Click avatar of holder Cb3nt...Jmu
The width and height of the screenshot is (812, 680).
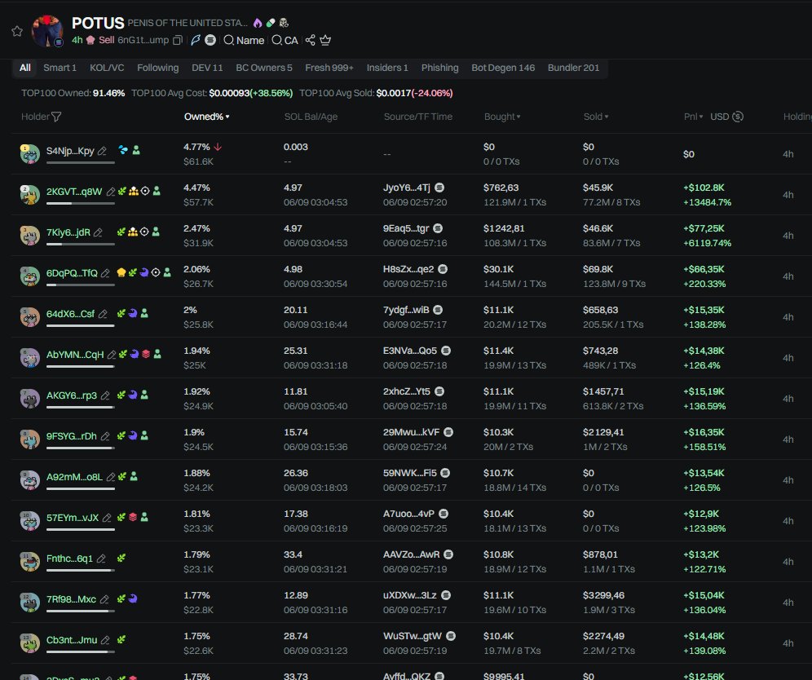pyautogui.click(x=29, y=642)
